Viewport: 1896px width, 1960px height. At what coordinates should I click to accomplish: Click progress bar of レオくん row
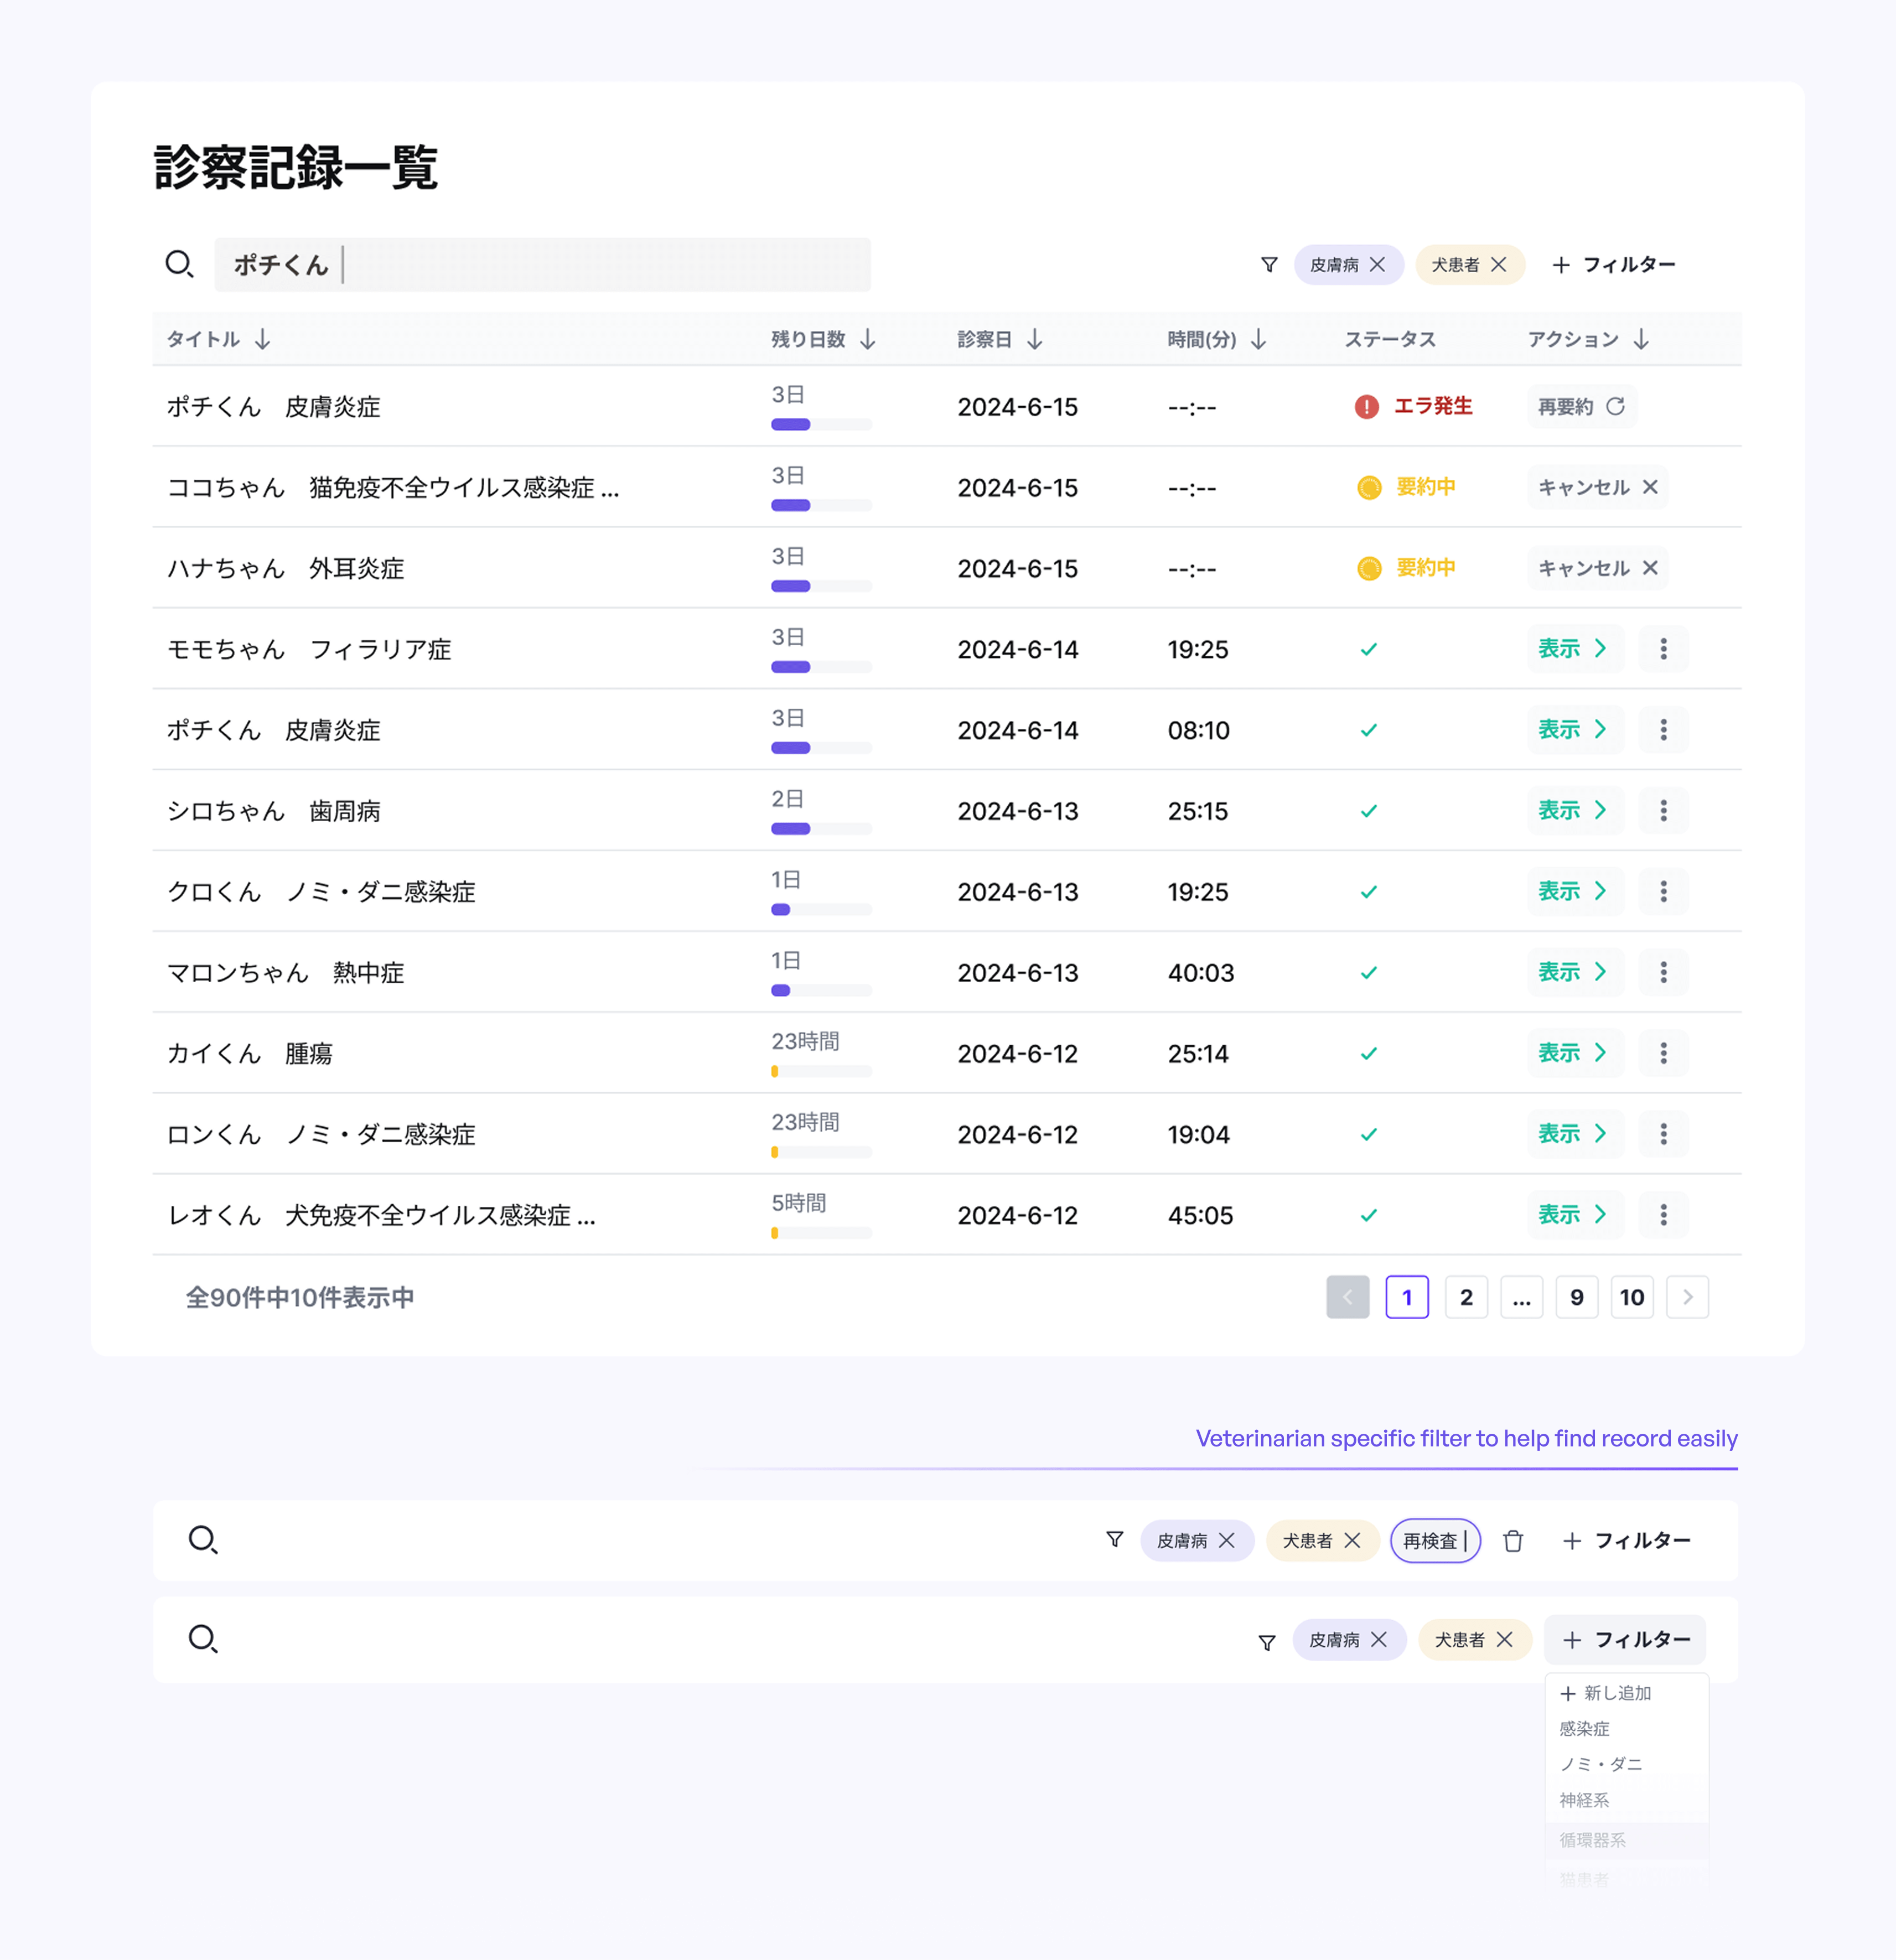(821, 1233)
